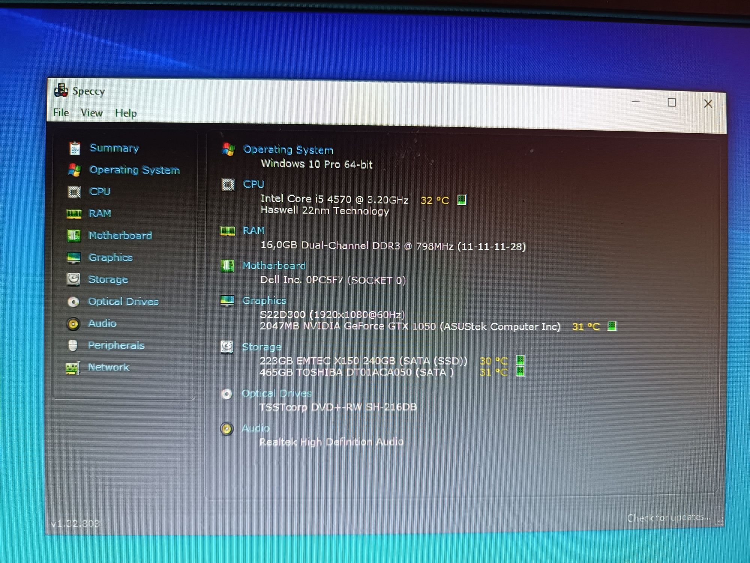Click the Motherboard icon in sidebar

point(73,235)
